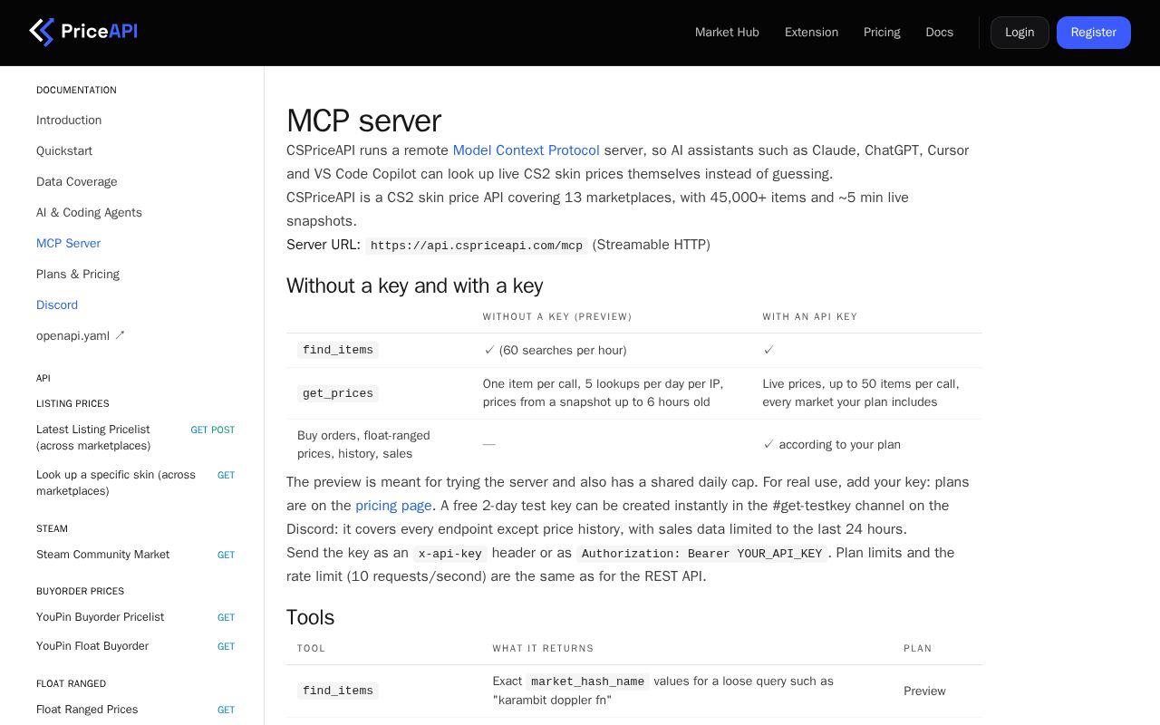Click the PriceAPI logo icon
The image size is (1160, 725).
point(42,33)
